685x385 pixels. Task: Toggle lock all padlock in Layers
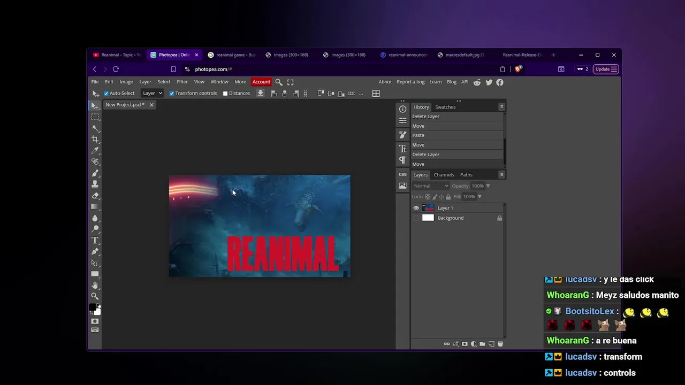(448, 196)
